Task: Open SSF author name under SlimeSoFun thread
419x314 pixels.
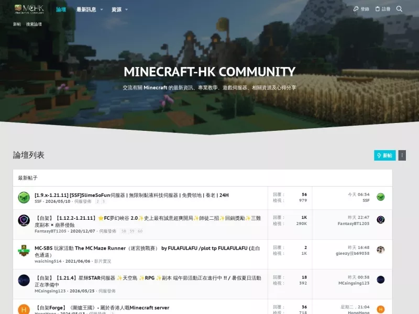Action: (x=38, y=201)
